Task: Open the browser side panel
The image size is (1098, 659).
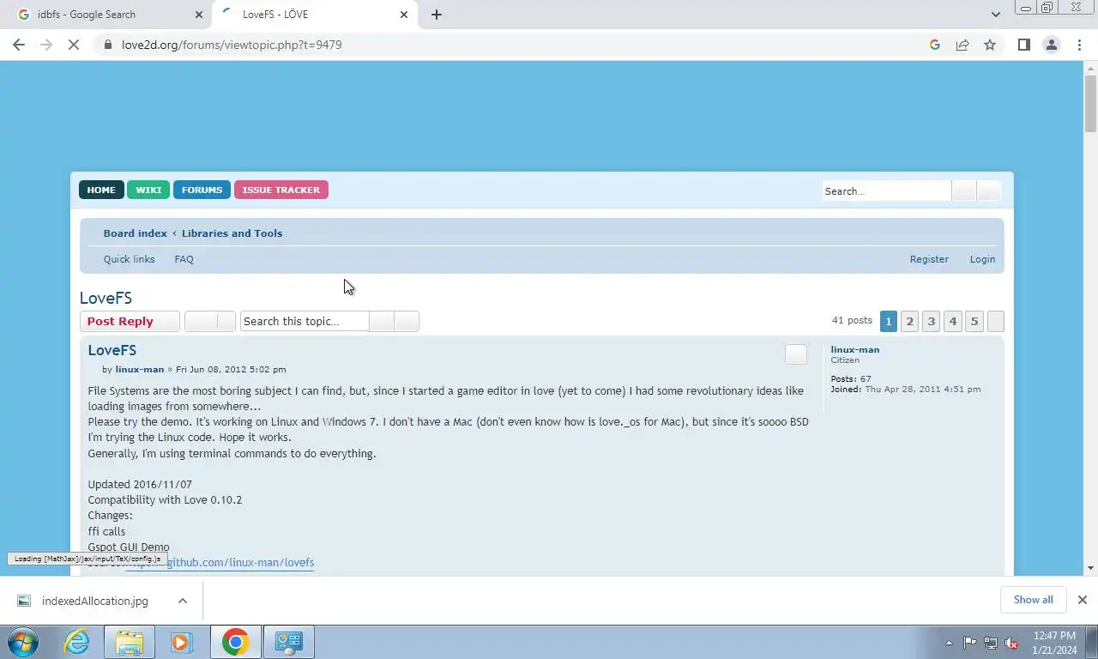Action: (1023, 45)
